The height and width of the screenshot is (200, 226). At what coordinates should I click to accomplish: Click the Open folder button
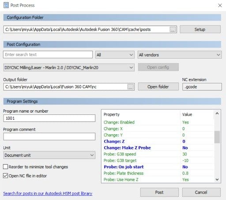pos(158,87)
